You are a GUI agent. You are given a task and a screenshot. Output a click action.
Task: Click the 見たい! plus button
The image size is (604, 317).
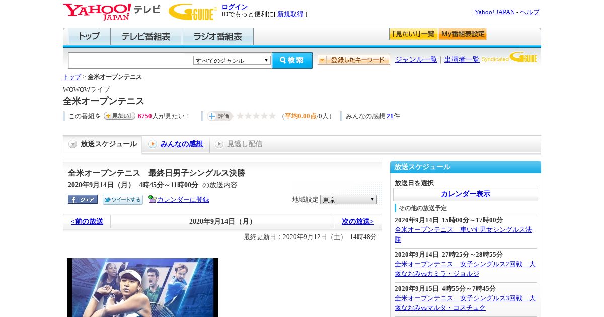pyautogui.click(x=119, y=116)
